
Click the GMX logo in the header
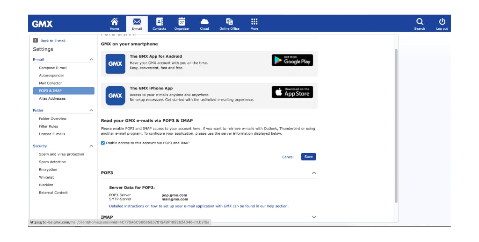coord(42,24)
